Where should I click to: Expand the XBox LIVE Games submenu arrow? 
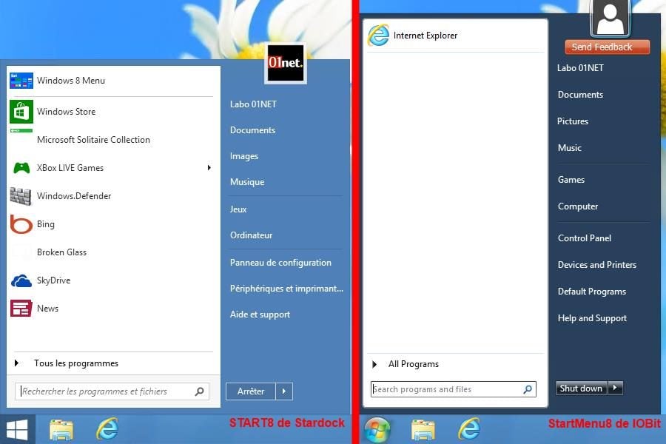(x=209, y=168)
